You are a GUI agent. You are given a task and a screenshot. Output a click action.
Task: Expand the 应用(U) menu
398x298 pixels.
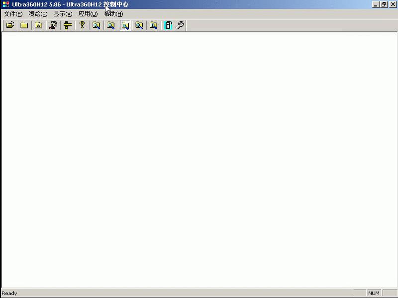(x=88, y=14)
